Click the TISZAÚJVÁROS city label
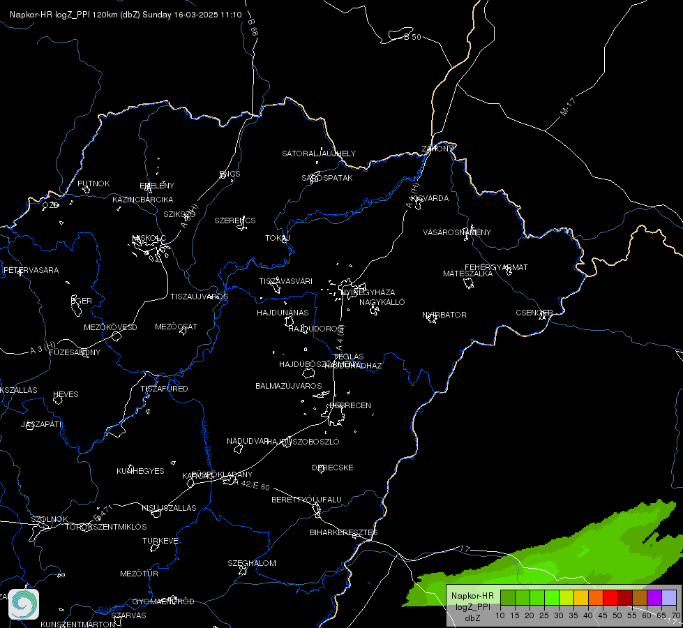This screenshot has width=683, height=628. click(x=200, y=297)
